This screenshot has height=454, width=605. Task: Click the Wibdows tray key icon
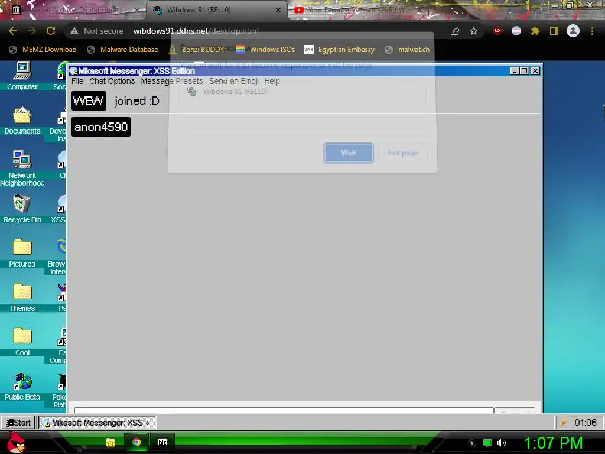pos(564,423)
